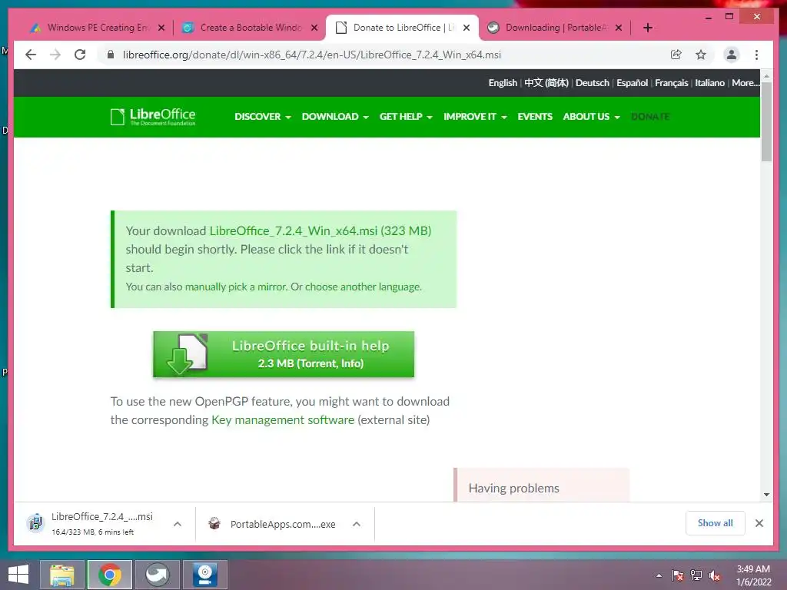
Task: Open Chrome's three-dot menu
Action: click(x=756, y=55)
